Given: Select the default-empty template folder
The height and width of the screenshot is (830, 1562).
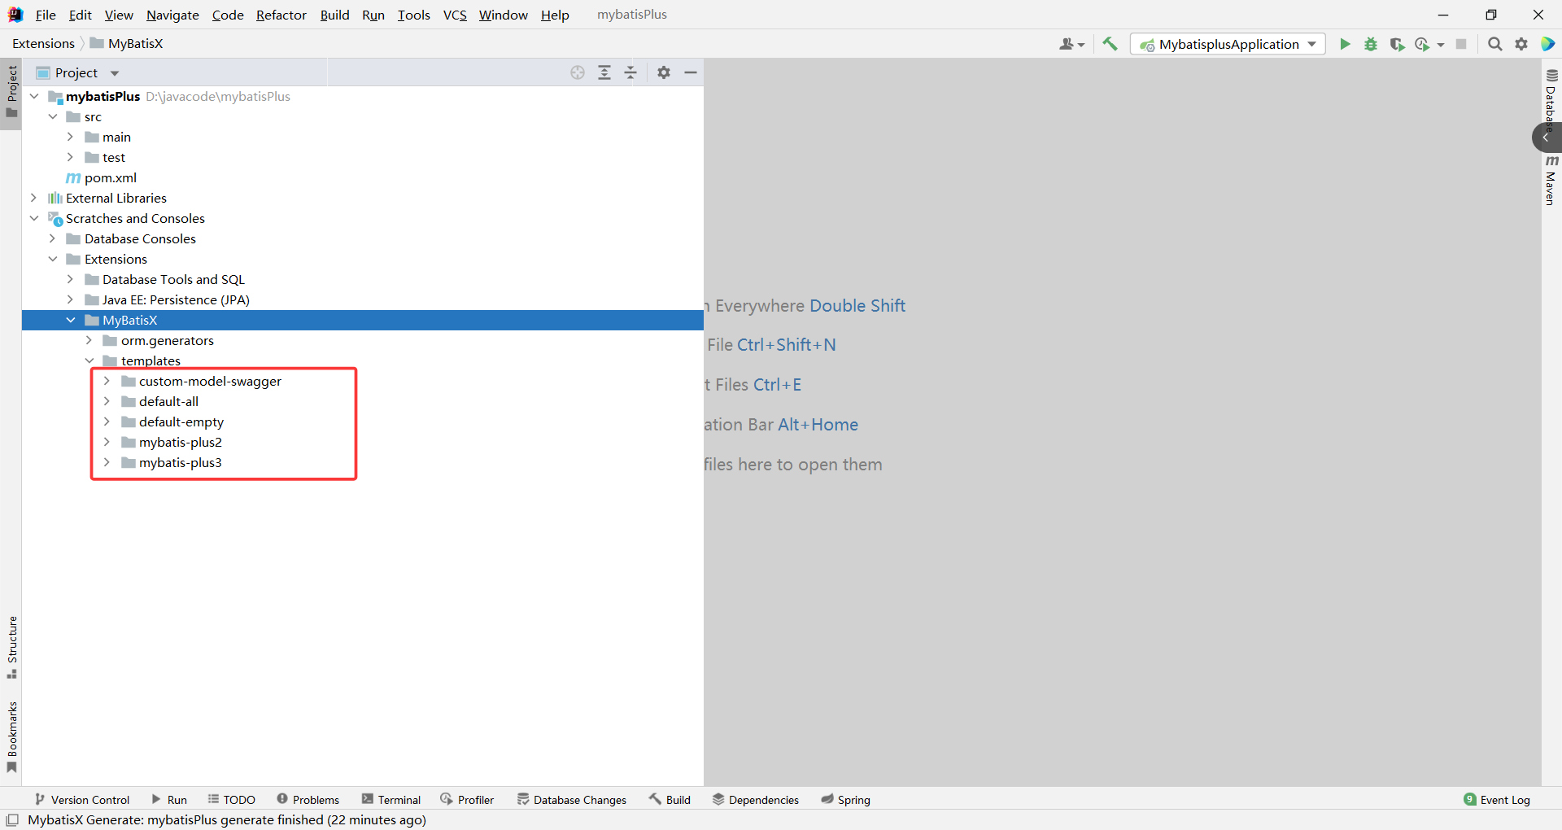Looking at the screenshot, I should (x=181, y=422).
